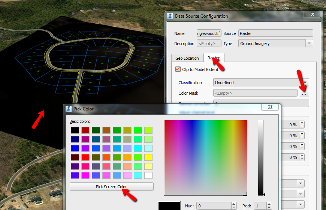Select the light pink bottom-row swatch
The height and width of the screenshot is (210, 326).
click(127, 175)
